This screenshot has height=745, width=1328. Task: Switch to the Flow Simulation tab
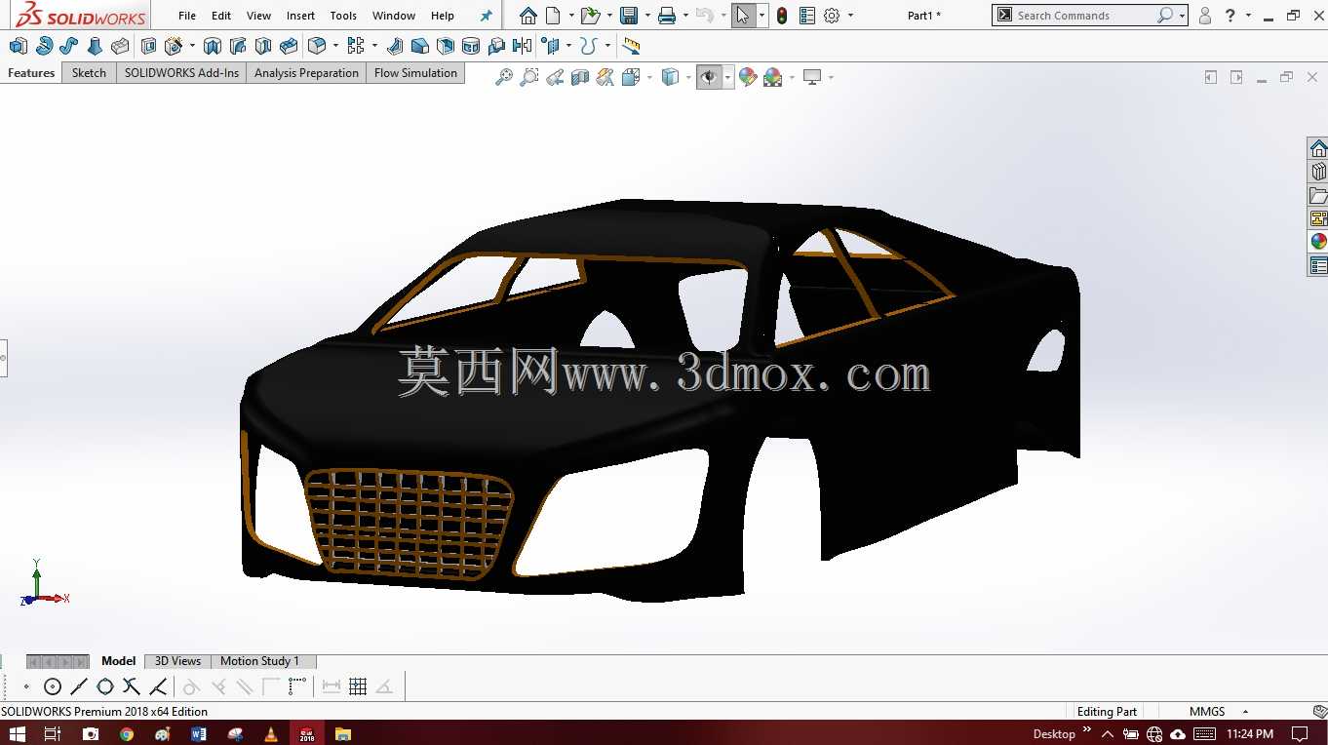click(415, 73)
